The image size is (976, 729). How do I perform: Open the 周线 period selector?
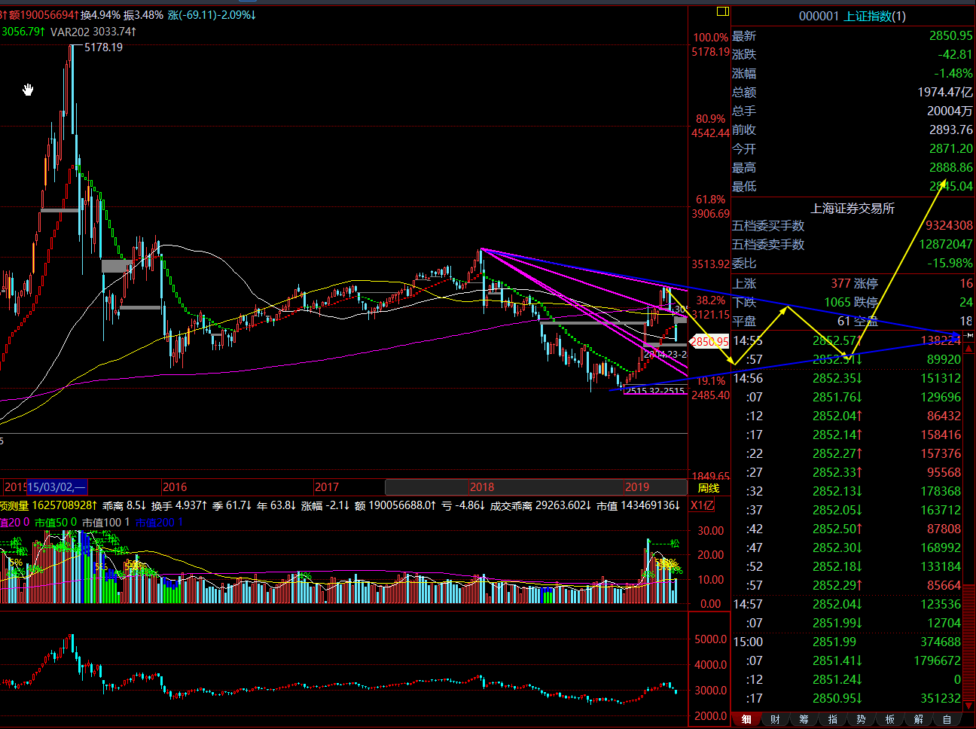[708, 488]
